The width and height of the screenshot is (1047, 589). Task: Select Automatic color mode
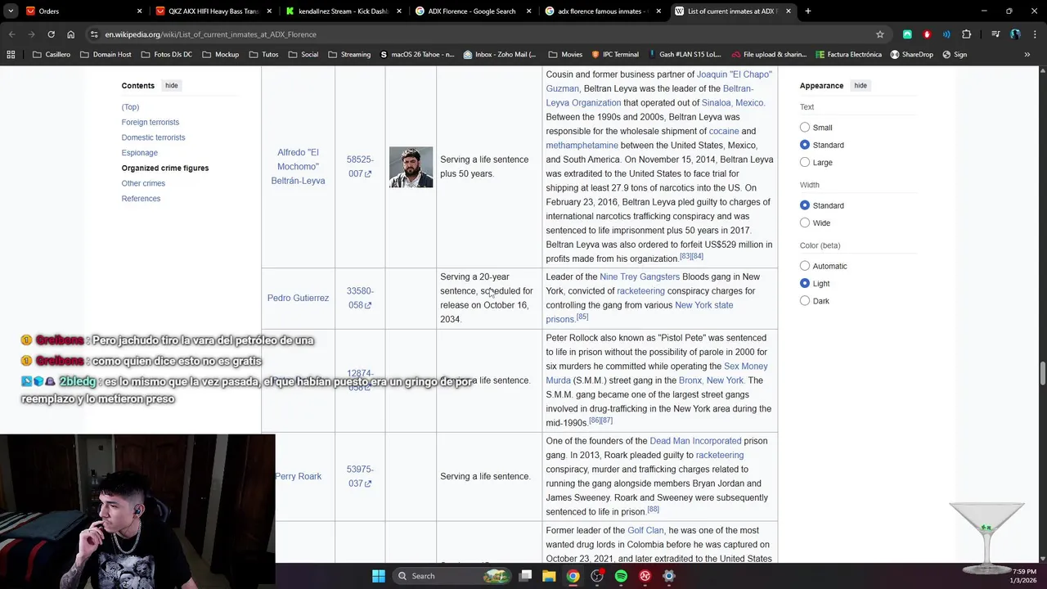[x=805, y=266]
